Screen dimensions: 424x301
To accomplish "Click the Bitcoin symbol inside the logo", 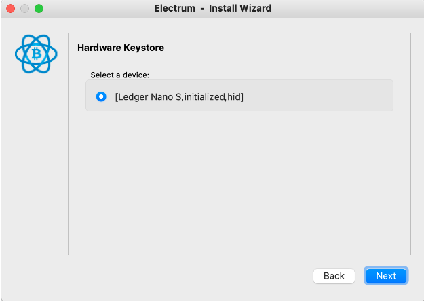I will coord(35,54).
